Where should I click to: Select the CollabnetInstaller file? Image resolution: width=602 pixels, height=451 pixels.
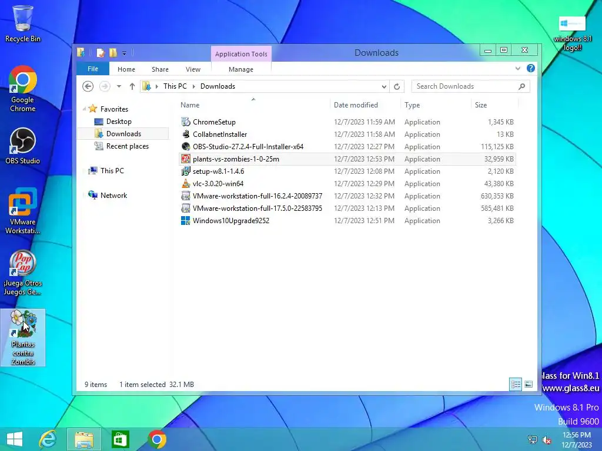click(x=220, y=134)
